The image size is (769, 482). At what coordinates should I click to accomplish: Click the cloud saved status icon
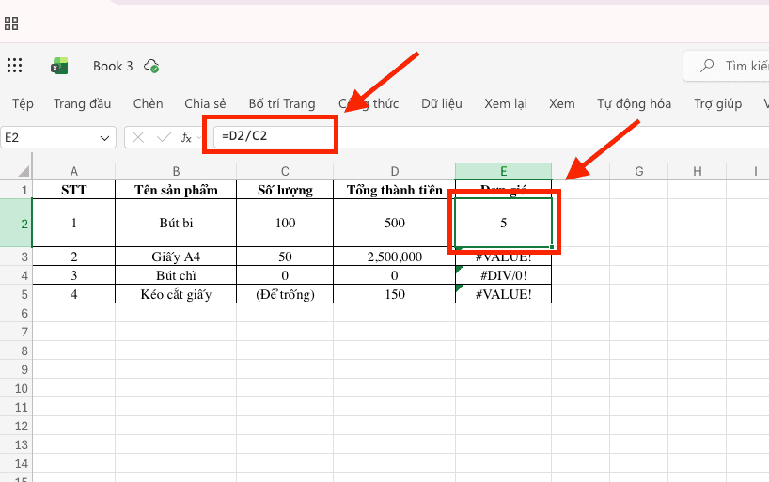click(x=151, y=66)
